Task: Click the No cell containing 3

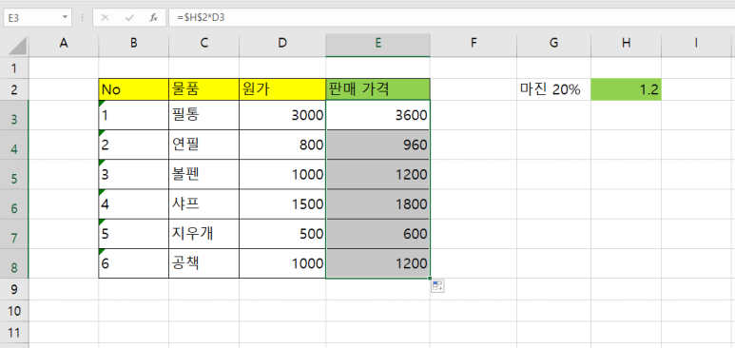Action: (134, 174)
